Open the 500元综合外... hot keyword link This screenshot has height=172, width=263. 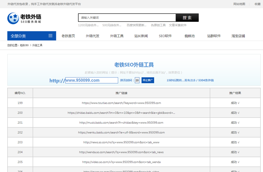[x=112, y=25]
